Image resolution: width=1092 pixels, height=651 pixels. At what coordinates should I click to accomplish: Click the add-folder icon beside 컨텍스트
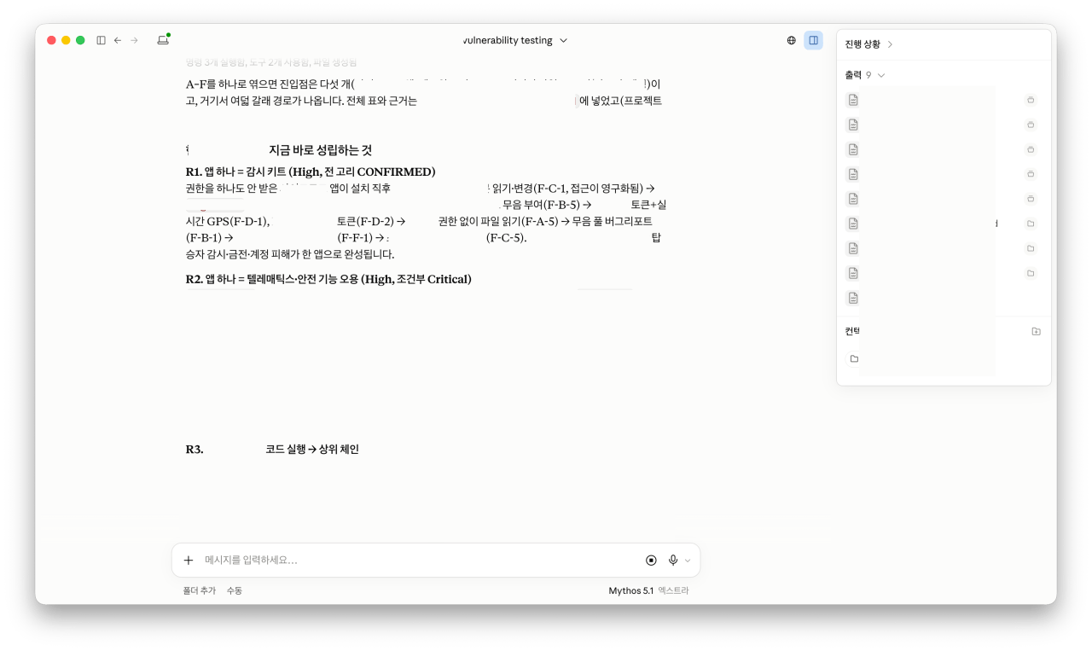pos(1036,331)
